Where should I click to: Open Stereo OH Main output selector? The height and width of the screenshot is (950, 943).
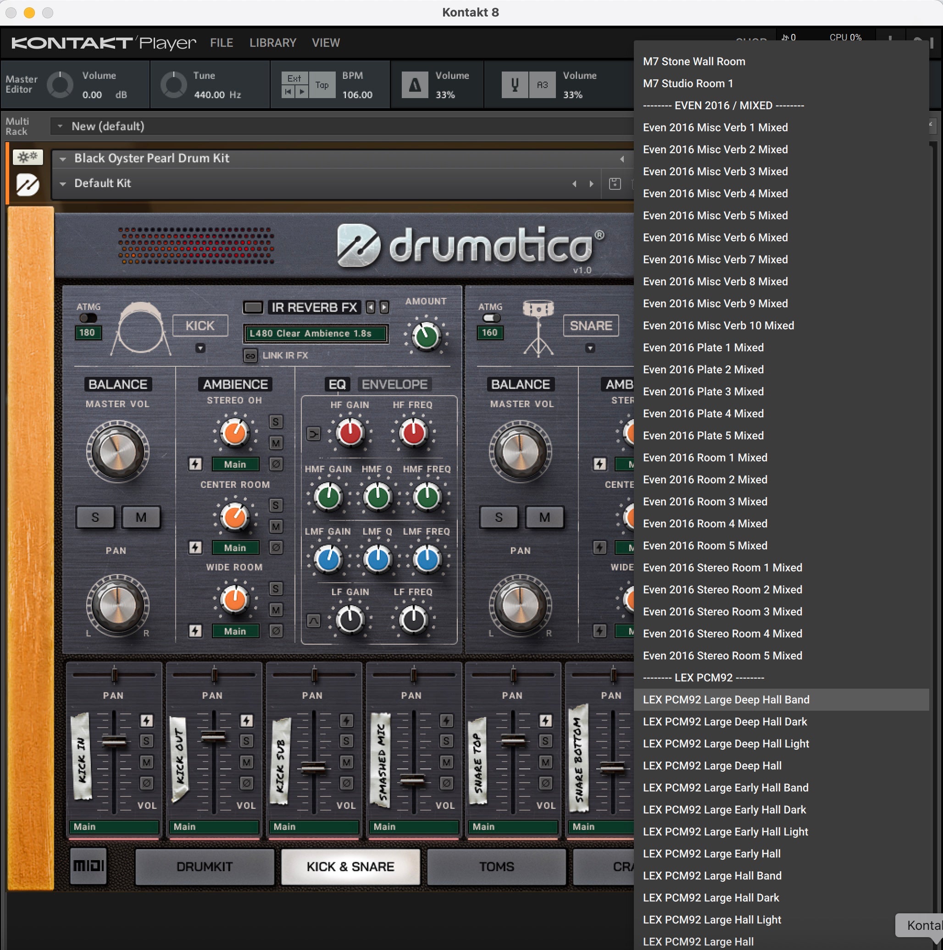coord(235,464)
